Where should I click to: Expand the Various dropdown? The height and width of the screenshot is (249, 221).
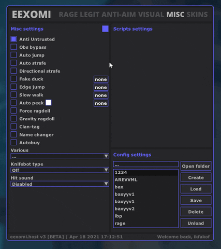60,156
